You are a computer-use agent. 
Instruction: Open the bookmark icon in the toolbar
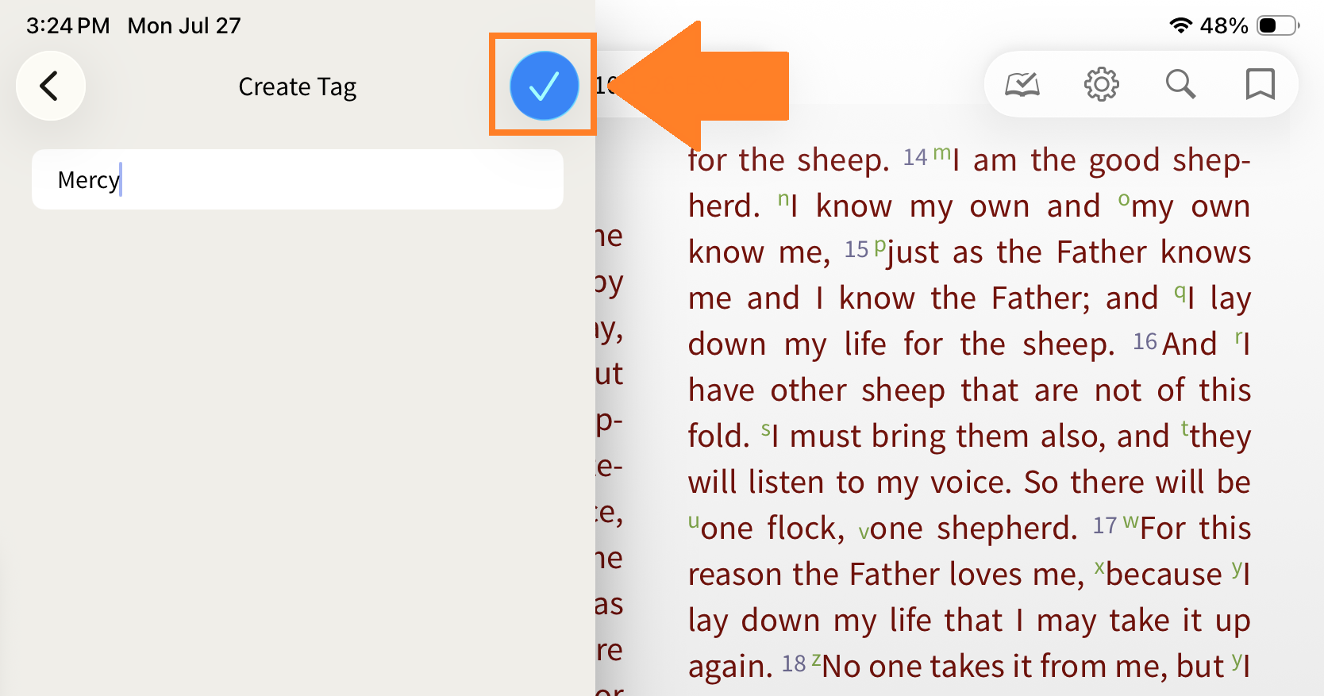[x=1260, y=84]
